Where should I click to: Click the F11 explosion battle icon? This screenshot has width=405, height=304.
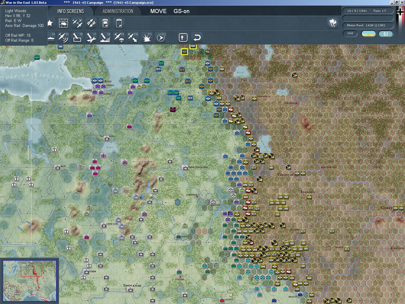click(147, 37)
